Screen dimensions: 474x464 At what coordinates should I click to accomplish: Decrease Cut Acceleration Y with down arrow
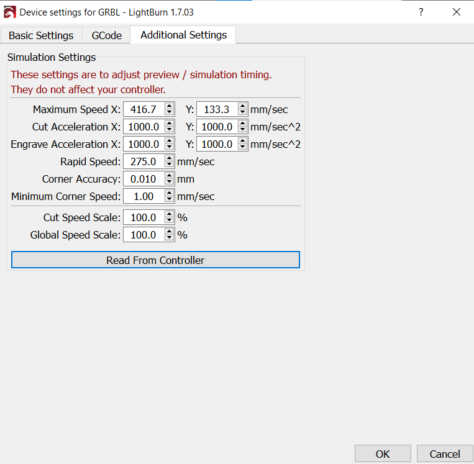[243, 130]
